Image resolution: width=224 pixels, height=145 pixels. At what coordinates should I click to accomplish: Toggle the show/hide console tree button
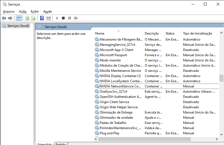19,18
